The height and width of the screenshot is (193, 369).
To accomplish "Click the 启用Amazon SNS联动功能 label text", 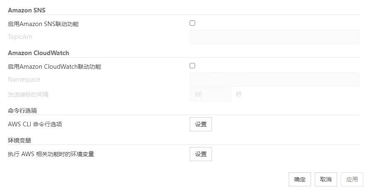I will click(x=43, y=24).
